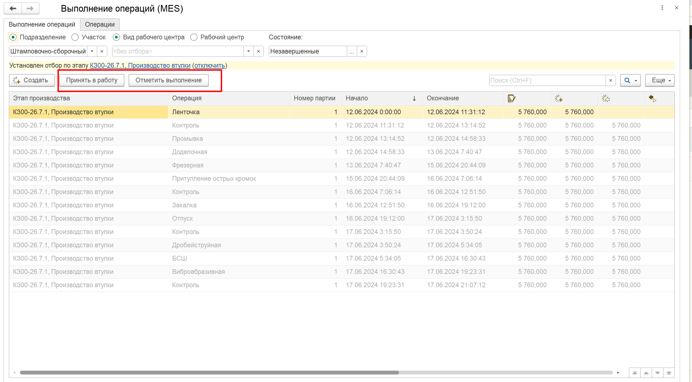The height and width of the screenshot is (382, 692).
Task: Select the Закалка operation row
Action: point(342,205)
